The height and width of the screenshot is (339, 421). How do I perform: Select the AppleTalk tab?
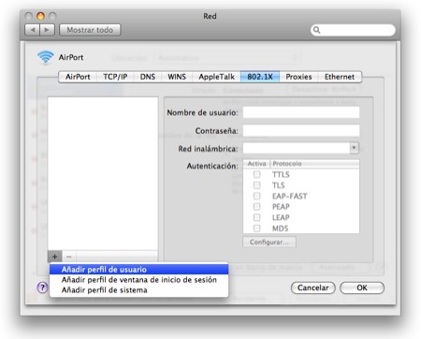[x=216, y=77]
